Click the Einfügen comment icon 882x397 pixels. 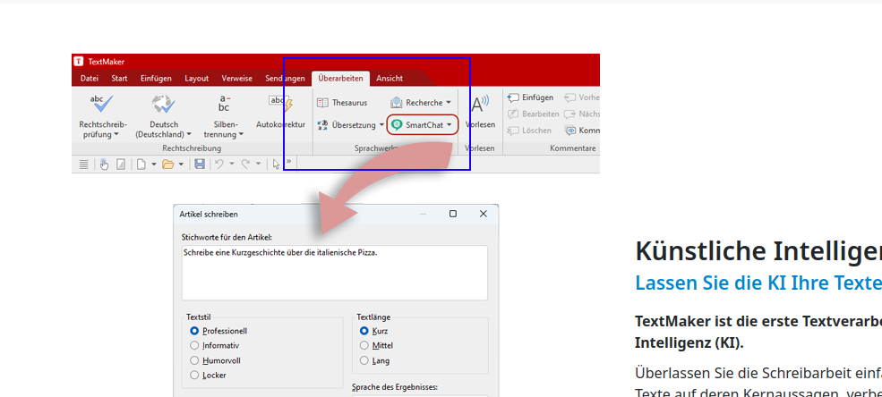point(513,97)
